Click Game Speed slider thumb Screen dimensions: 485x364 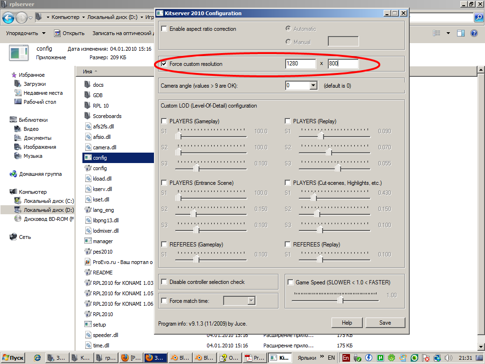341,300
